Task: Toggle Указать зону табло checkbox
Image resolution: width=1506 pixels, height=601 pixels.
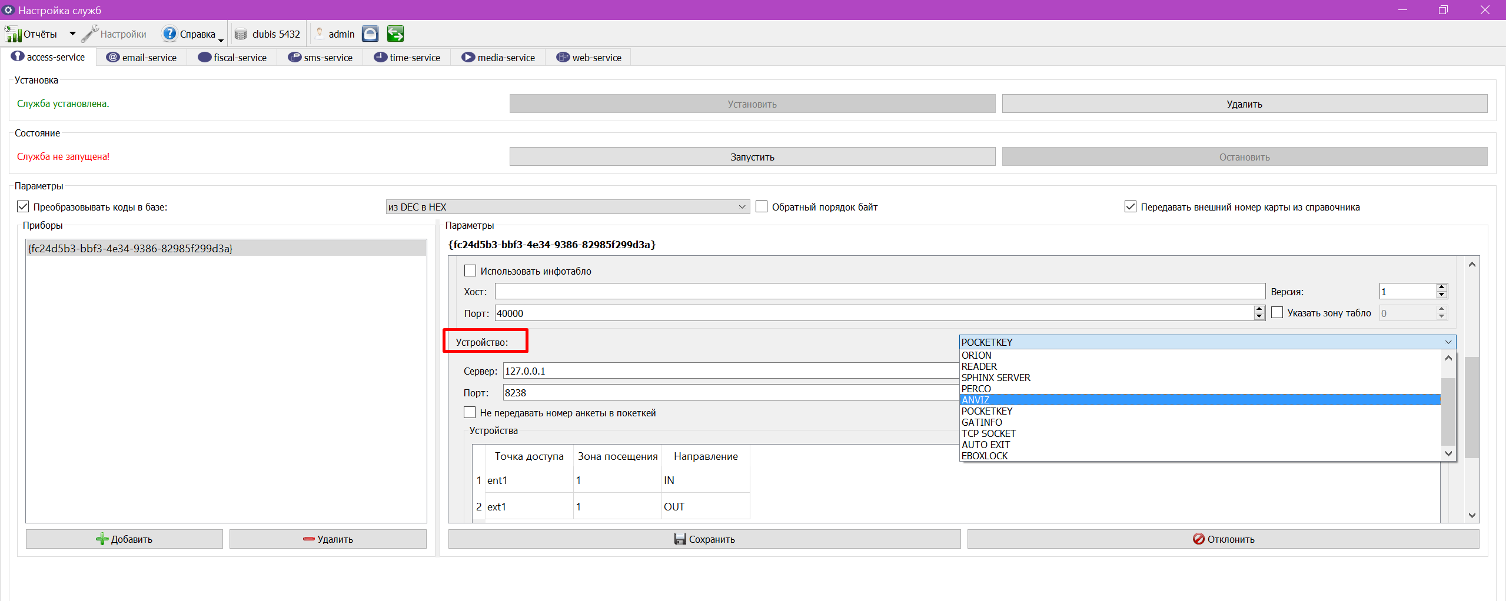Action: pos(1277,313)
